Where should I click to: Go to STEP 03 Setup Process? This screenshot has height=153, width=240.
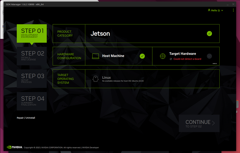(x=32, y=79)
